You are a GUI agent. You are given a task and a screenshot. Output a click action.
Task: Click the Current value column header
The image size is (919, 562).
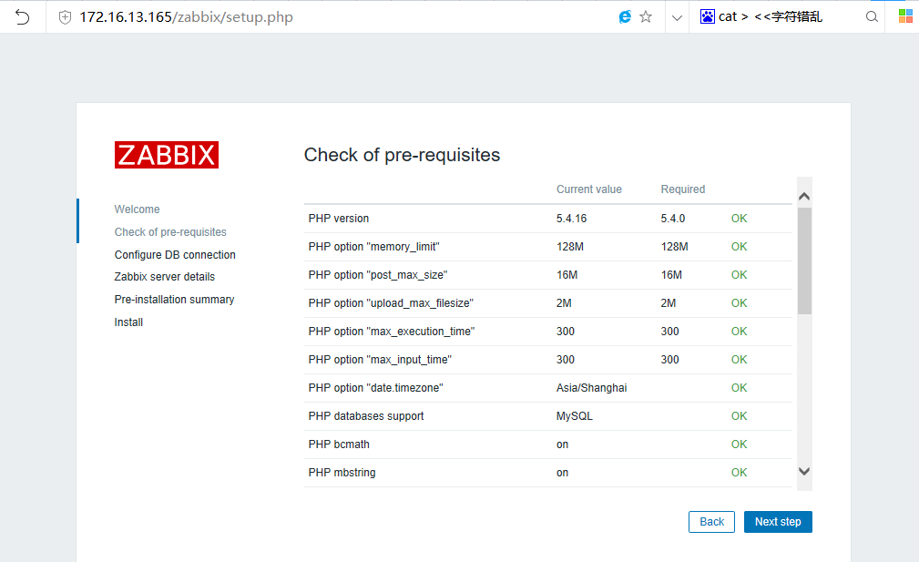(588, 189)
